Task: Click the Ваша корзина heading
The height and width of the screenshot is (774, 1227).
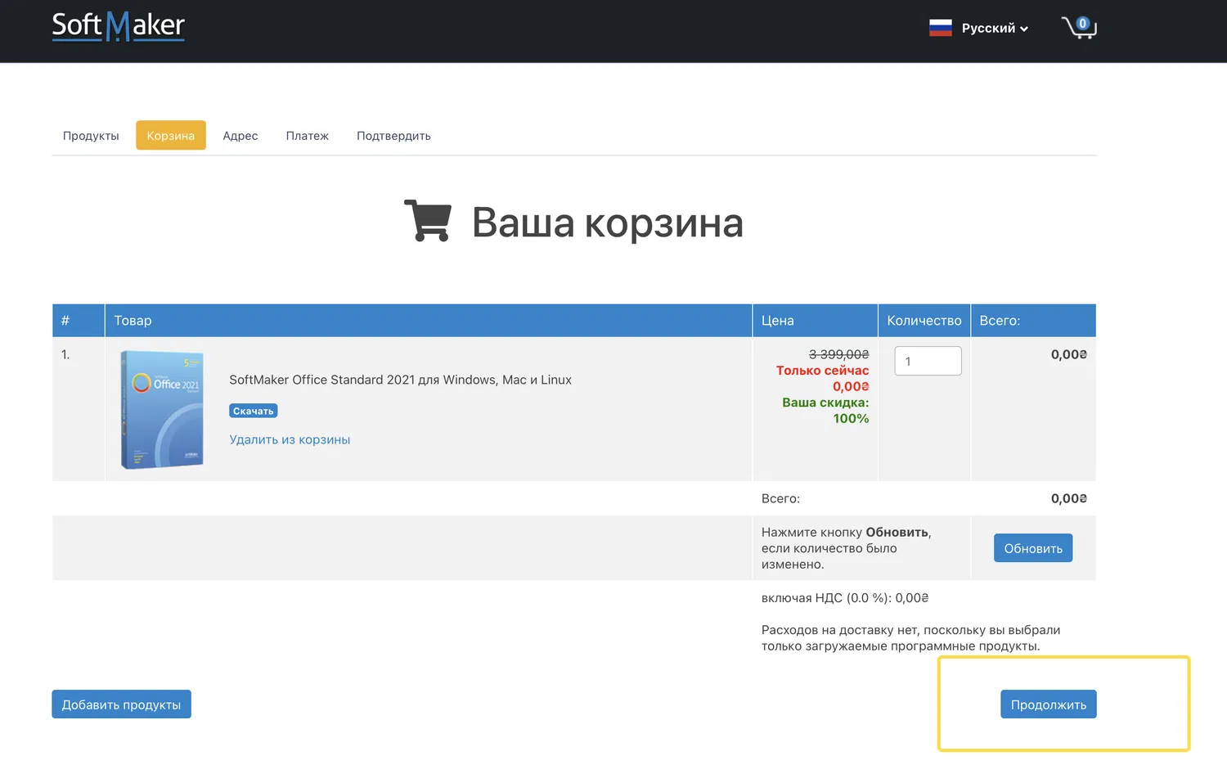Action: 608,223
